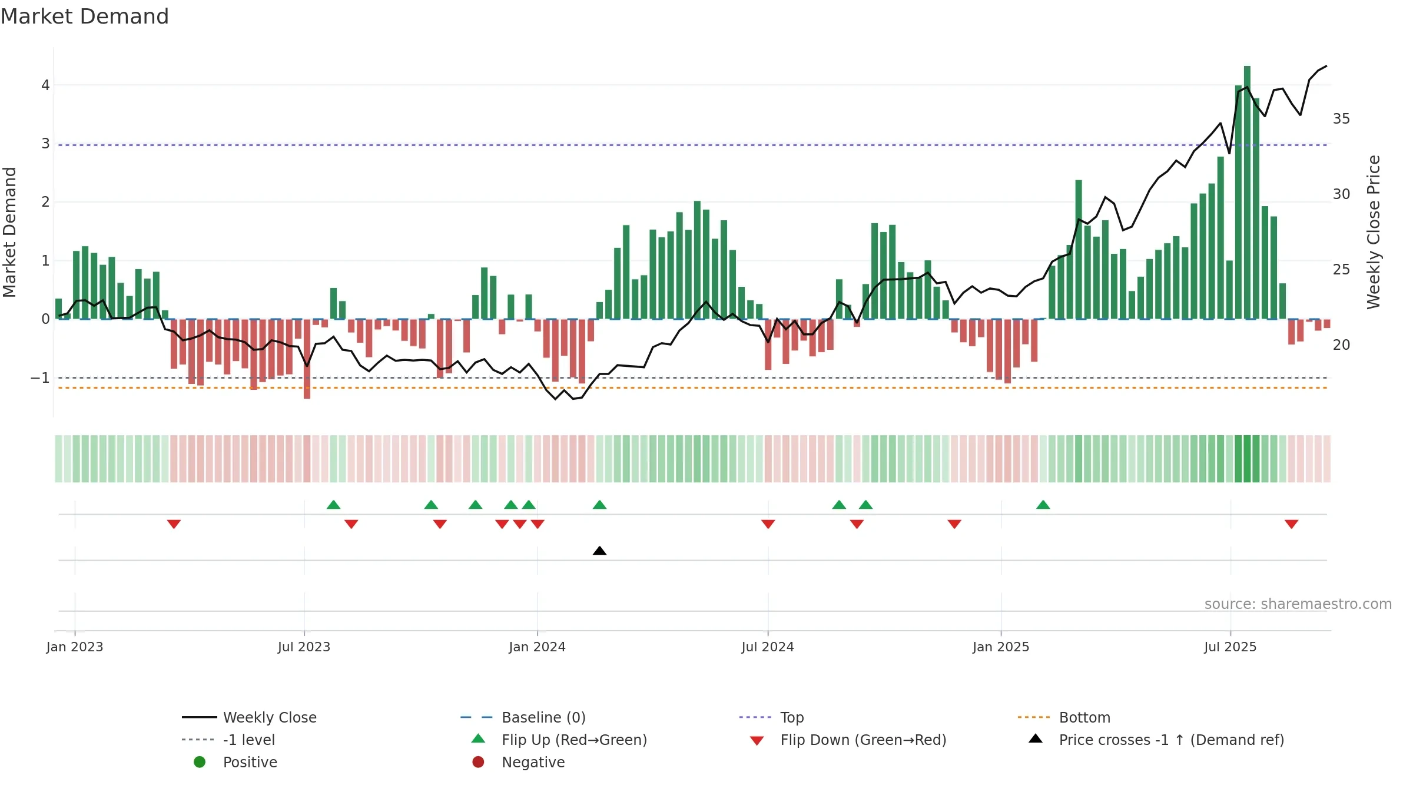1413x795 pixels.
Task: Click the Jul 2023 x-axis label
Action: pyautogui.click(x=304, y=647)
